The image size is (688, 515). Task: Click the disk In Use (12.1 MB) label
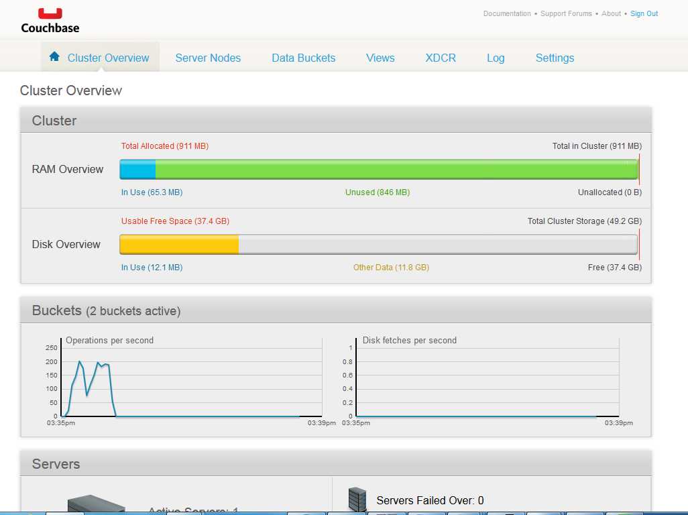(x=152, y=267)
